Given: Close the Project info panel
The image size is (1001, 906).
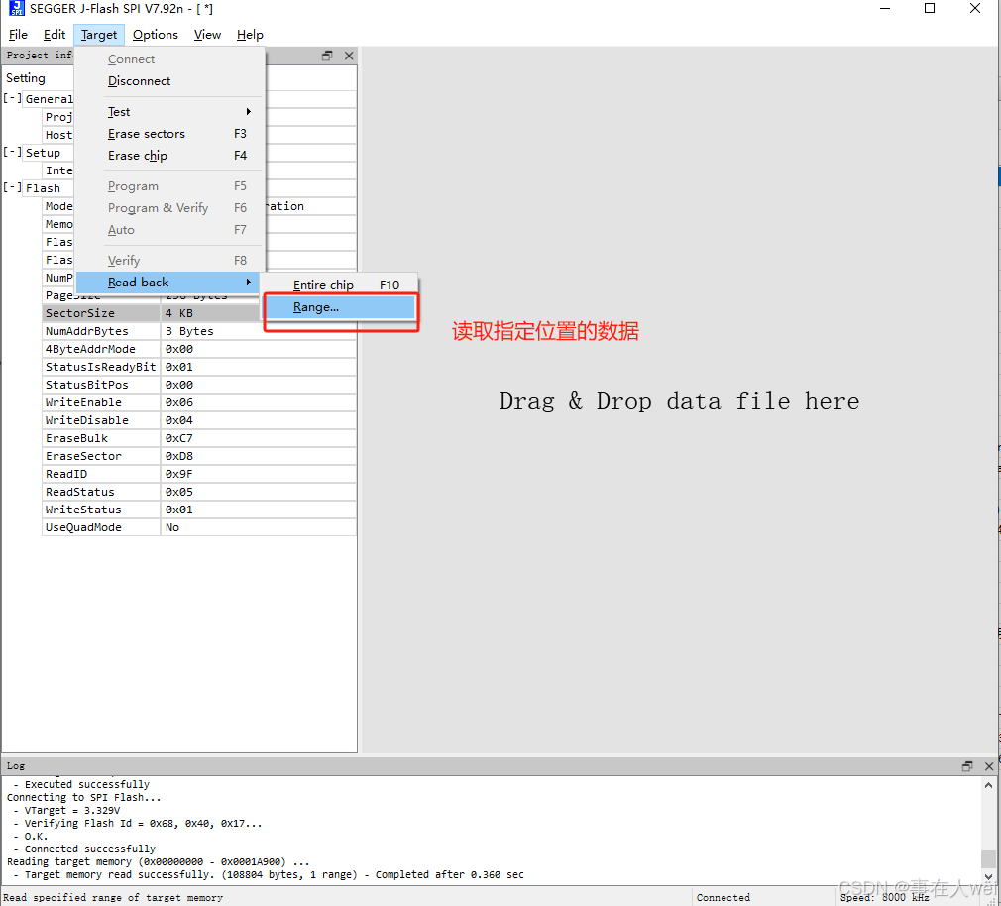Looking at the screenshot, I should click(349, 56).
